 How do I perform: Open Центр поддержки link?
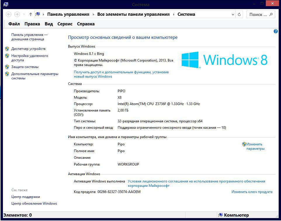pyautogui.click(x=26, y=197)
